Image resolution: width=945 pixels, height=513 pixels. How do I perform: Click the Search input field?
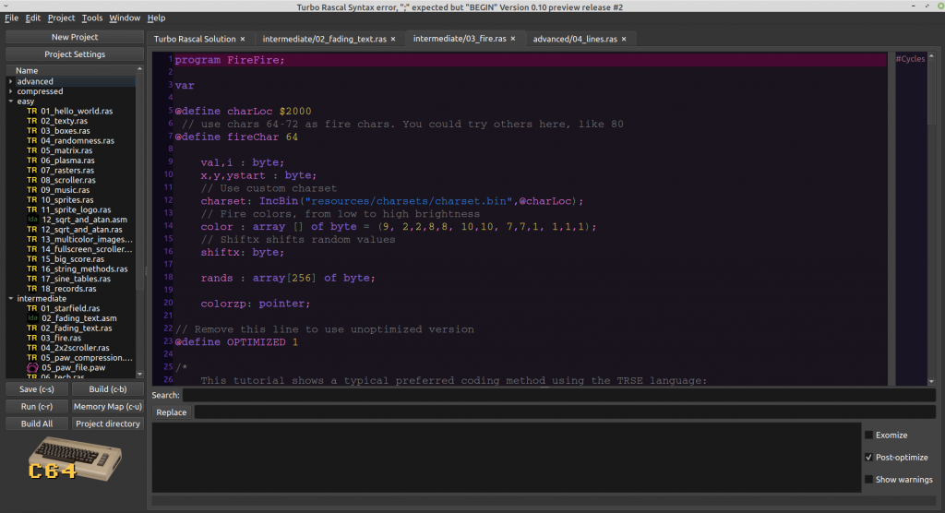(558, 395)
